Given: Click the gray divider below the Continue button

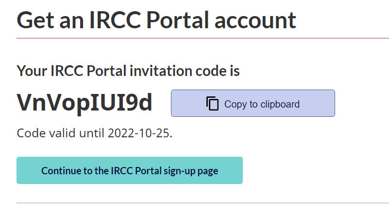Looking at the screenshot, I should pos(203,203).
